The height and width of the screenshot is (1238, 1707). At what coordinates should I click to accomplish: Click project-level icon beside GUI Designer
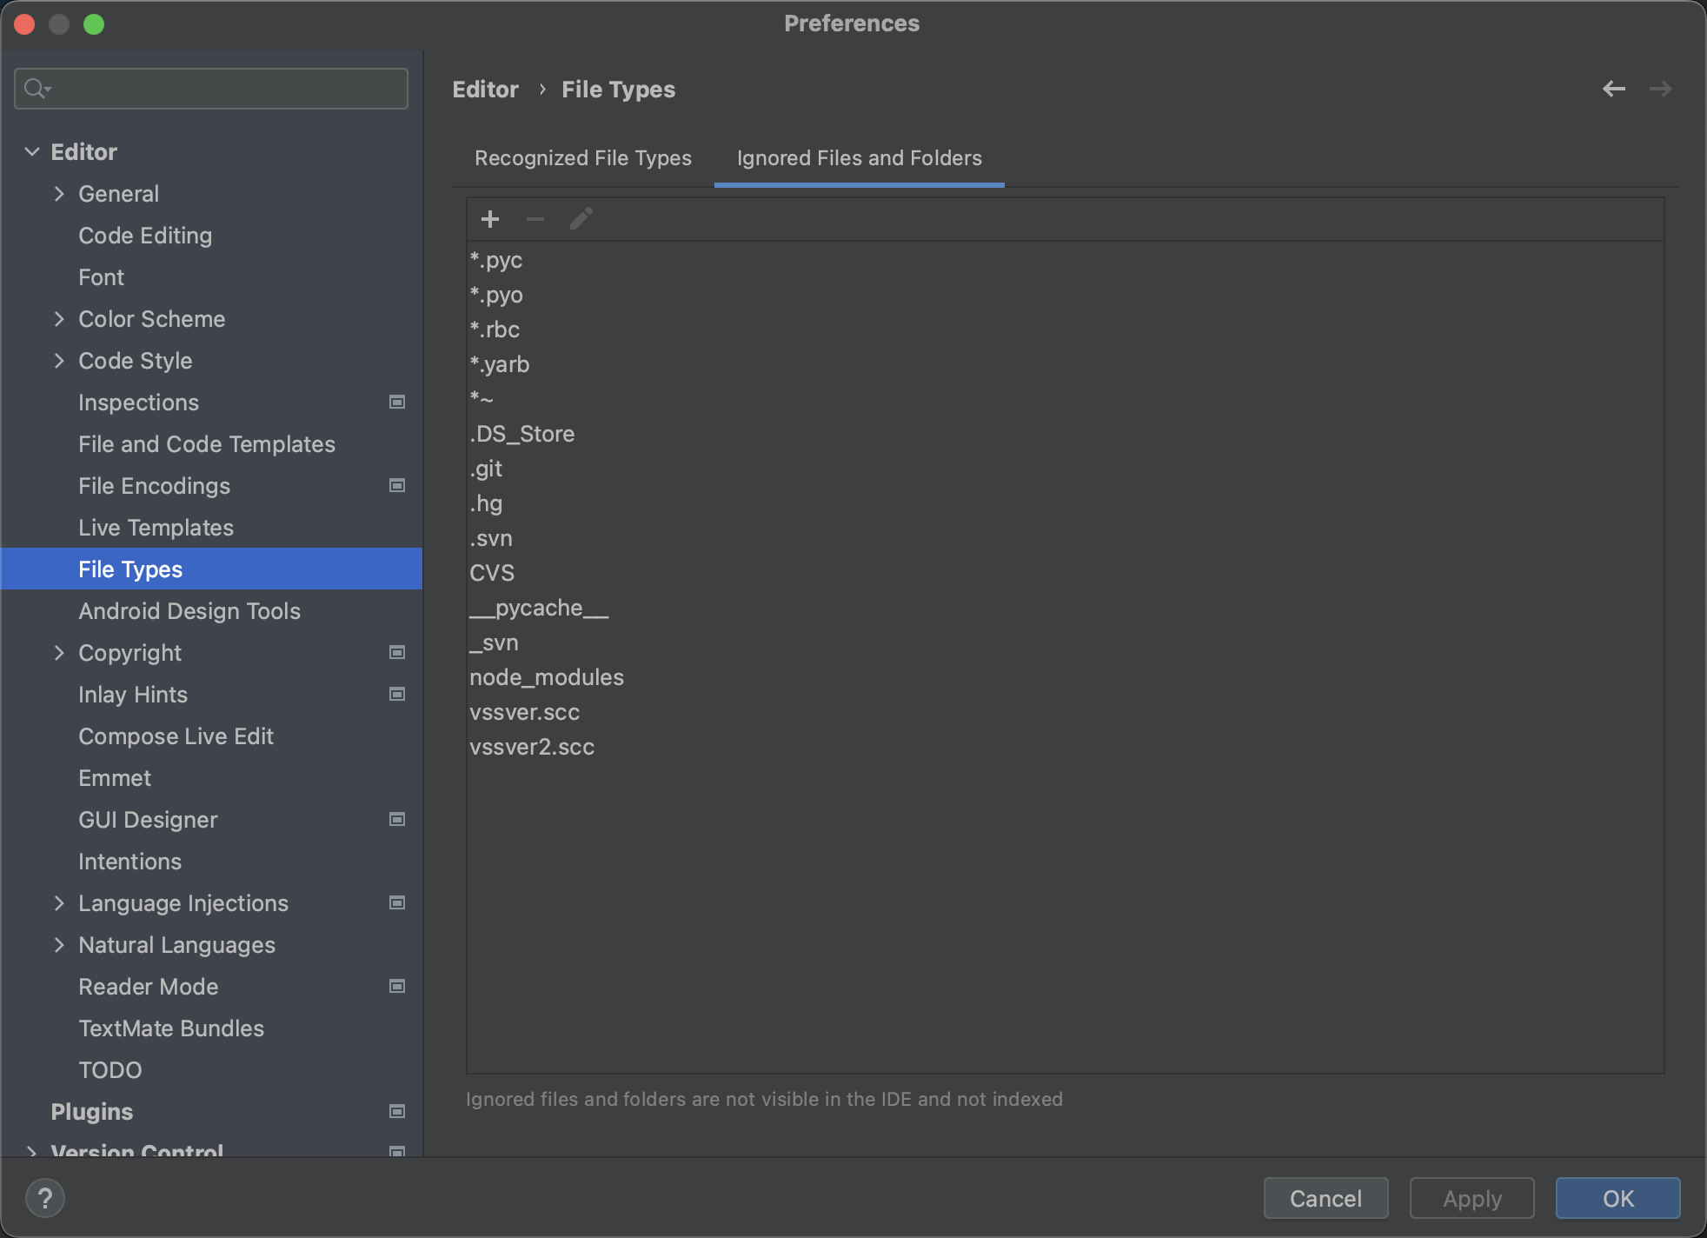(397, 819)
